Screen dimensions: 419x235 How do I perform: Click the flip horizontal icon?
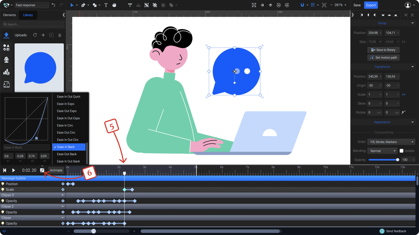262,5
